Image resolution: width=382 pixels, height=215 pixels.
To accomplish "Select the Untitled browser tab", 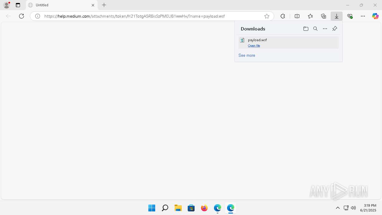I will (62, 5).
